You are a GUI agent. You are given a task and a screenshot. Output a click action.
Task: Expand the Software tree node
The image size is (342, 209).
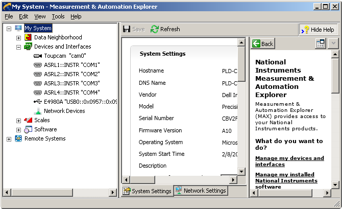(18, 130)
